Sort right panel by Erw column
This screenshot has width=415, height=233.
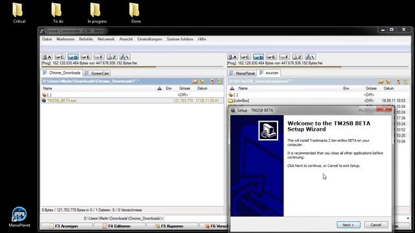(x=346, y=88)
